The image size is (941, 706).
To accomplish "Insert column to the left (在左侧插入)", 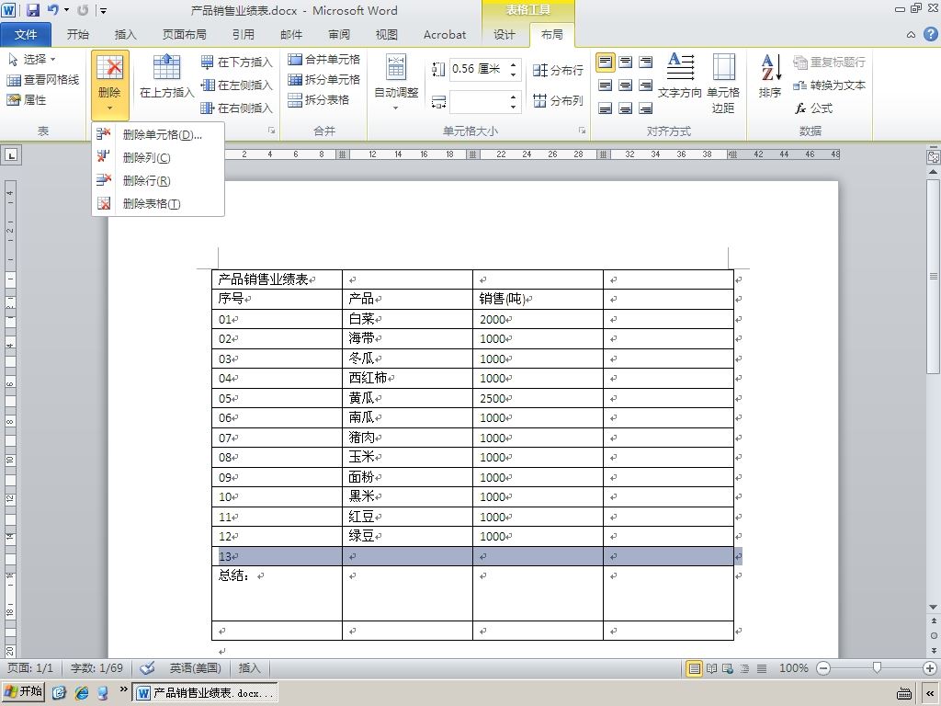I will pos(236,85).
